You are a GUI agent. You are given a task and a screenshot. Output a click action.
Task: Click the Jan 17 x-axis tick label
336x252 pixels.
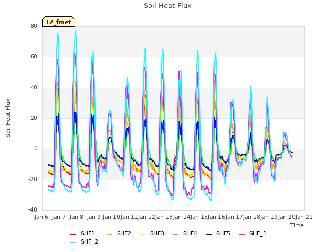pos(234,217)
